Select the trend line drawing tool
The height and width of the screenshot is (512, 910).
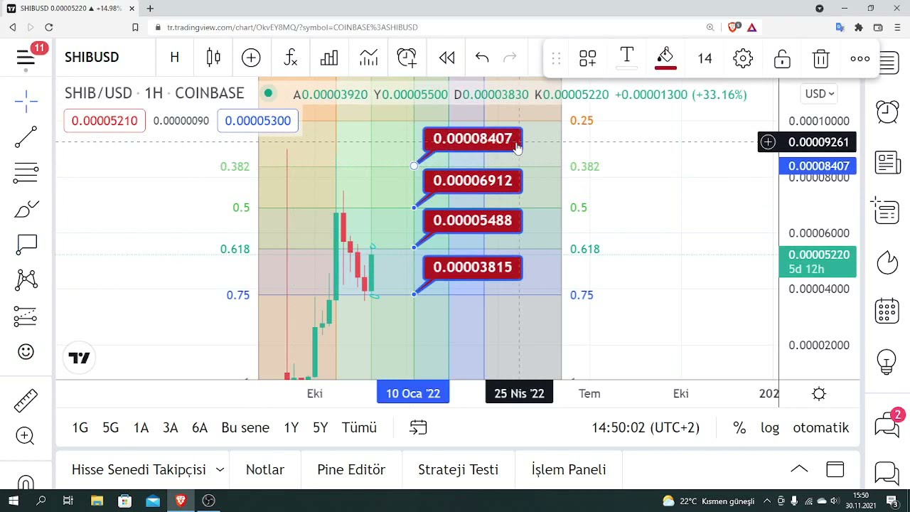pos(26,137)
